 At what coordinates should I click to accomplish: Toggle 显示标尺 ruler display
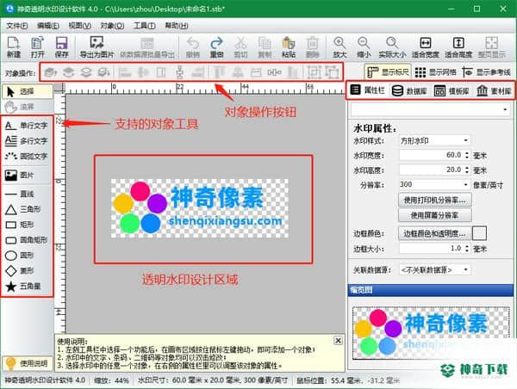tap(388, 71)
